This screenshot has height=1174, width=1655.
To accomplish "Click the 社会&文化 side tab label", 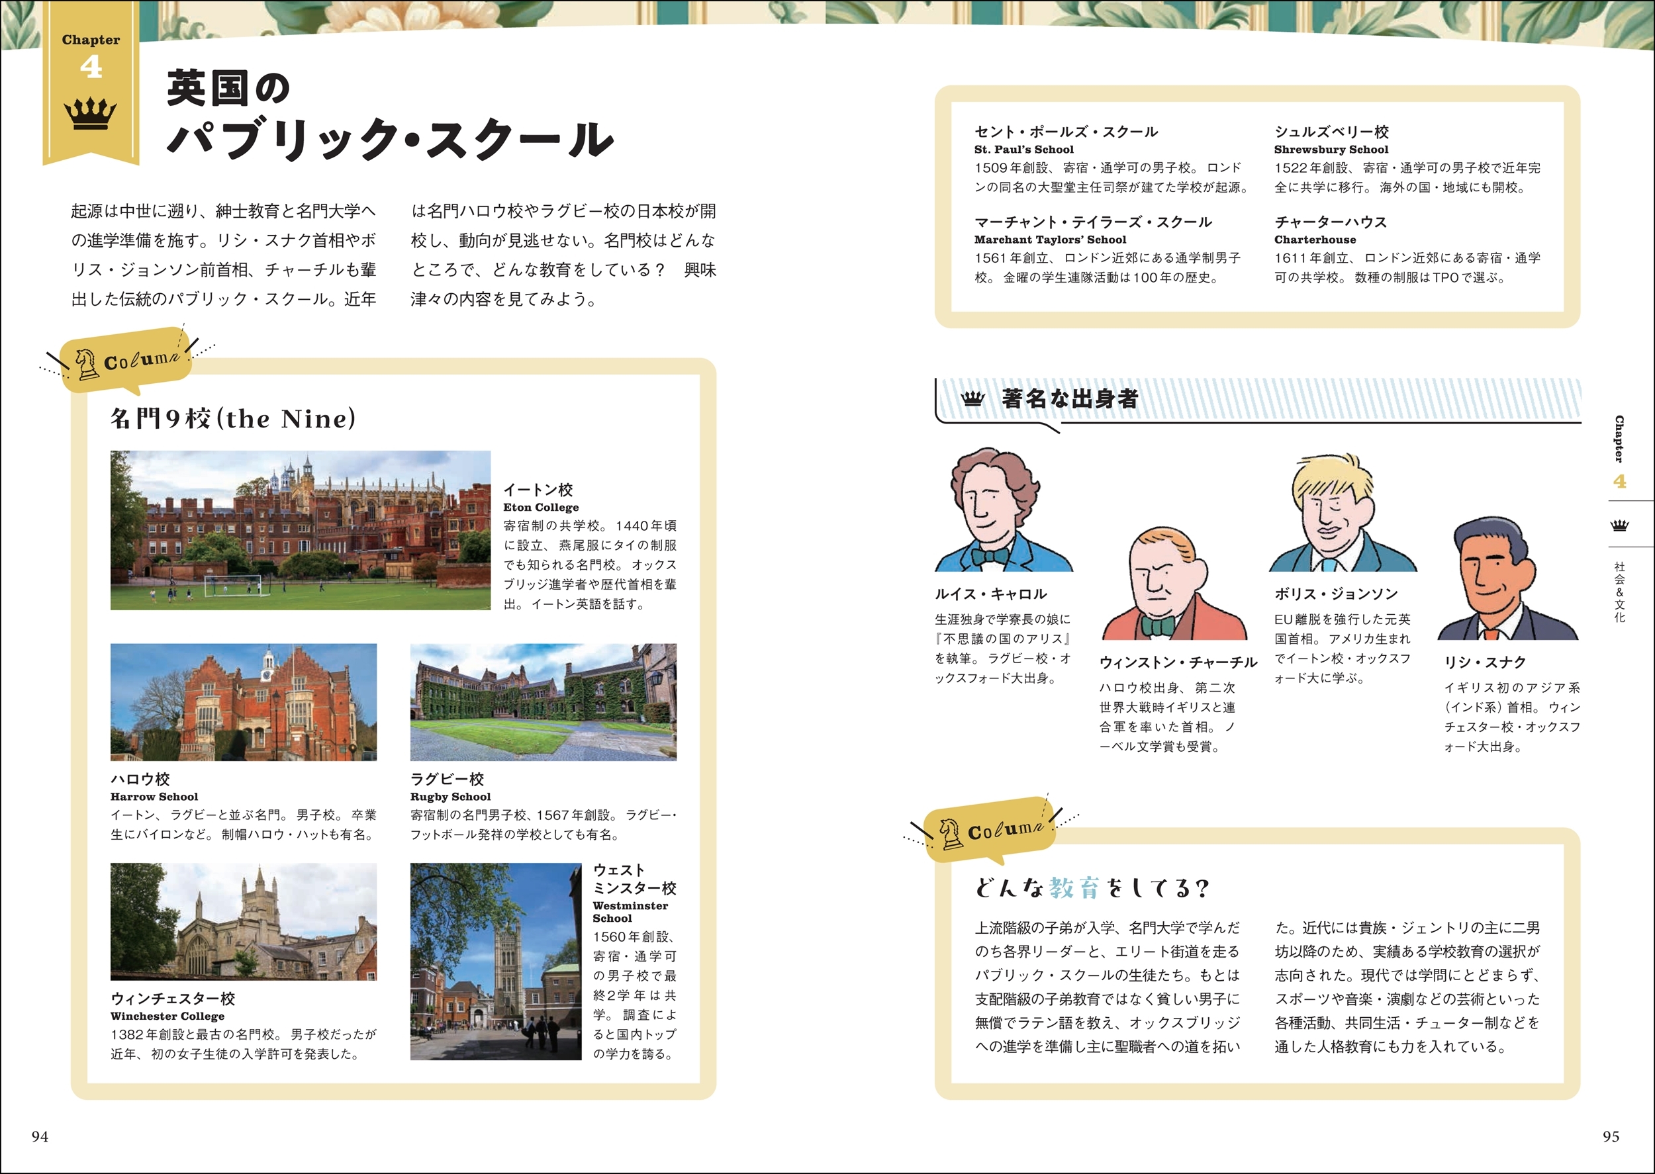I will click(x=1619, y=592).
